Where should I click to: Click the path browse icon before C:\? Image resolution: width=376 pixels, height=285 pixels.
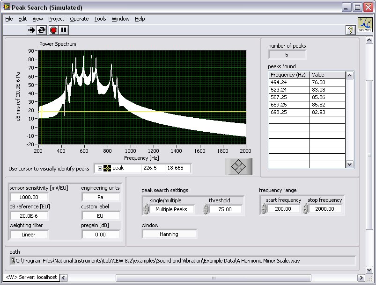[13, 261]
